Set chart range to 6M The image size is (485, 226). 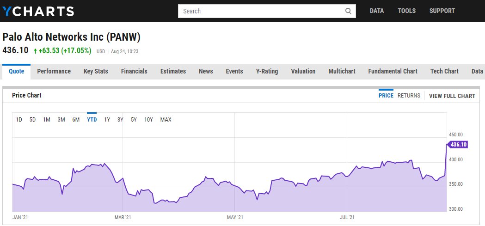76,120
